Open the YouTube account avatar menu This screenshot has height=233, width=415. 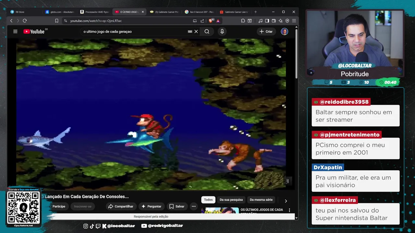[284, 31]
